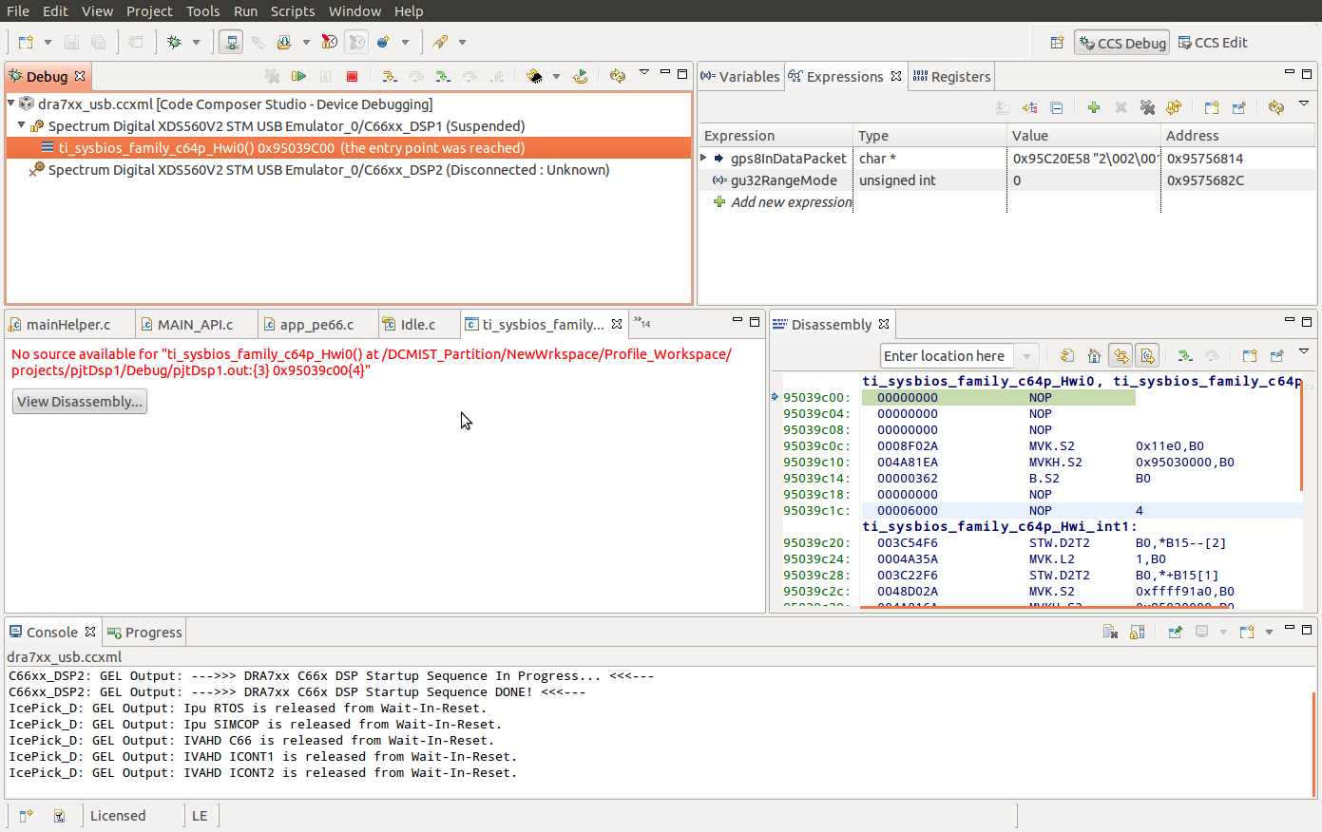Open the Project menu

[149, 10]
